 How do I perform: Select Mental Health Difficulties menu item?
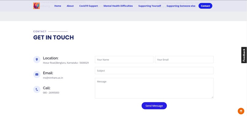(118, 6)
